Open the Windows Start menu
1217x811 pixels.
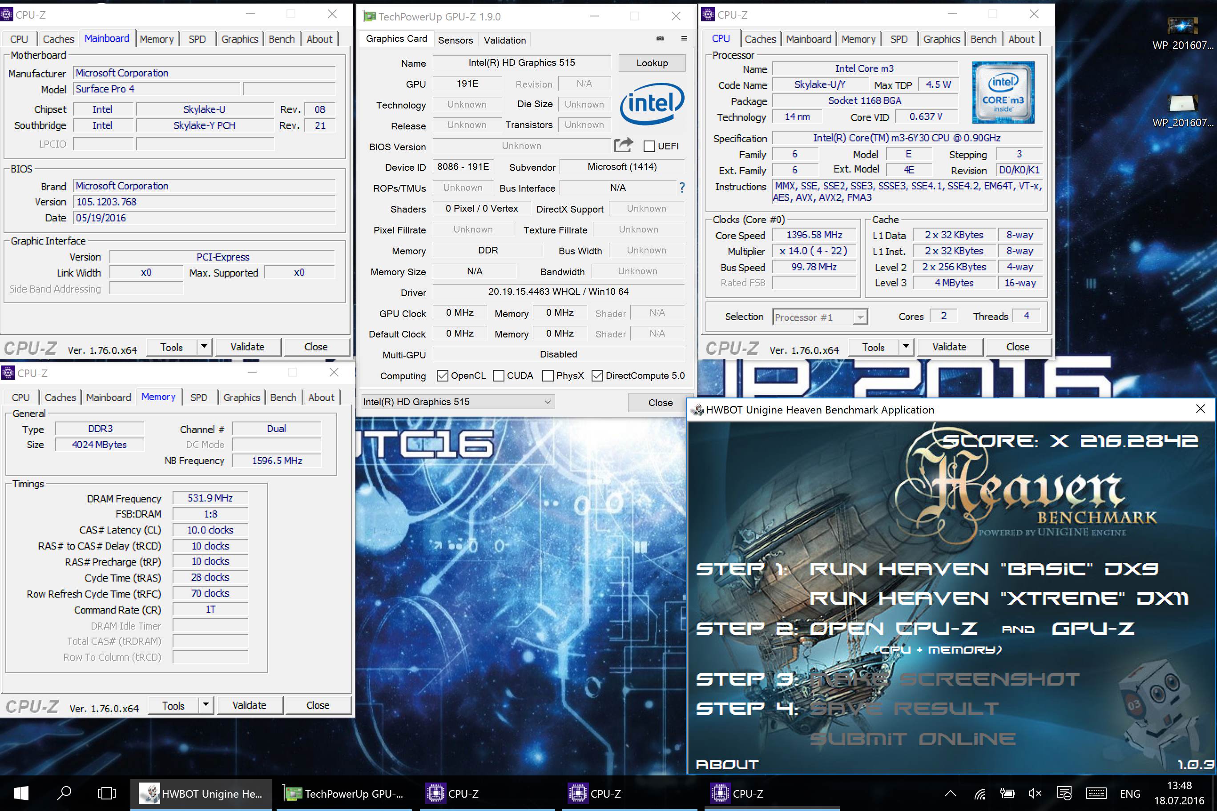(21, 793)
